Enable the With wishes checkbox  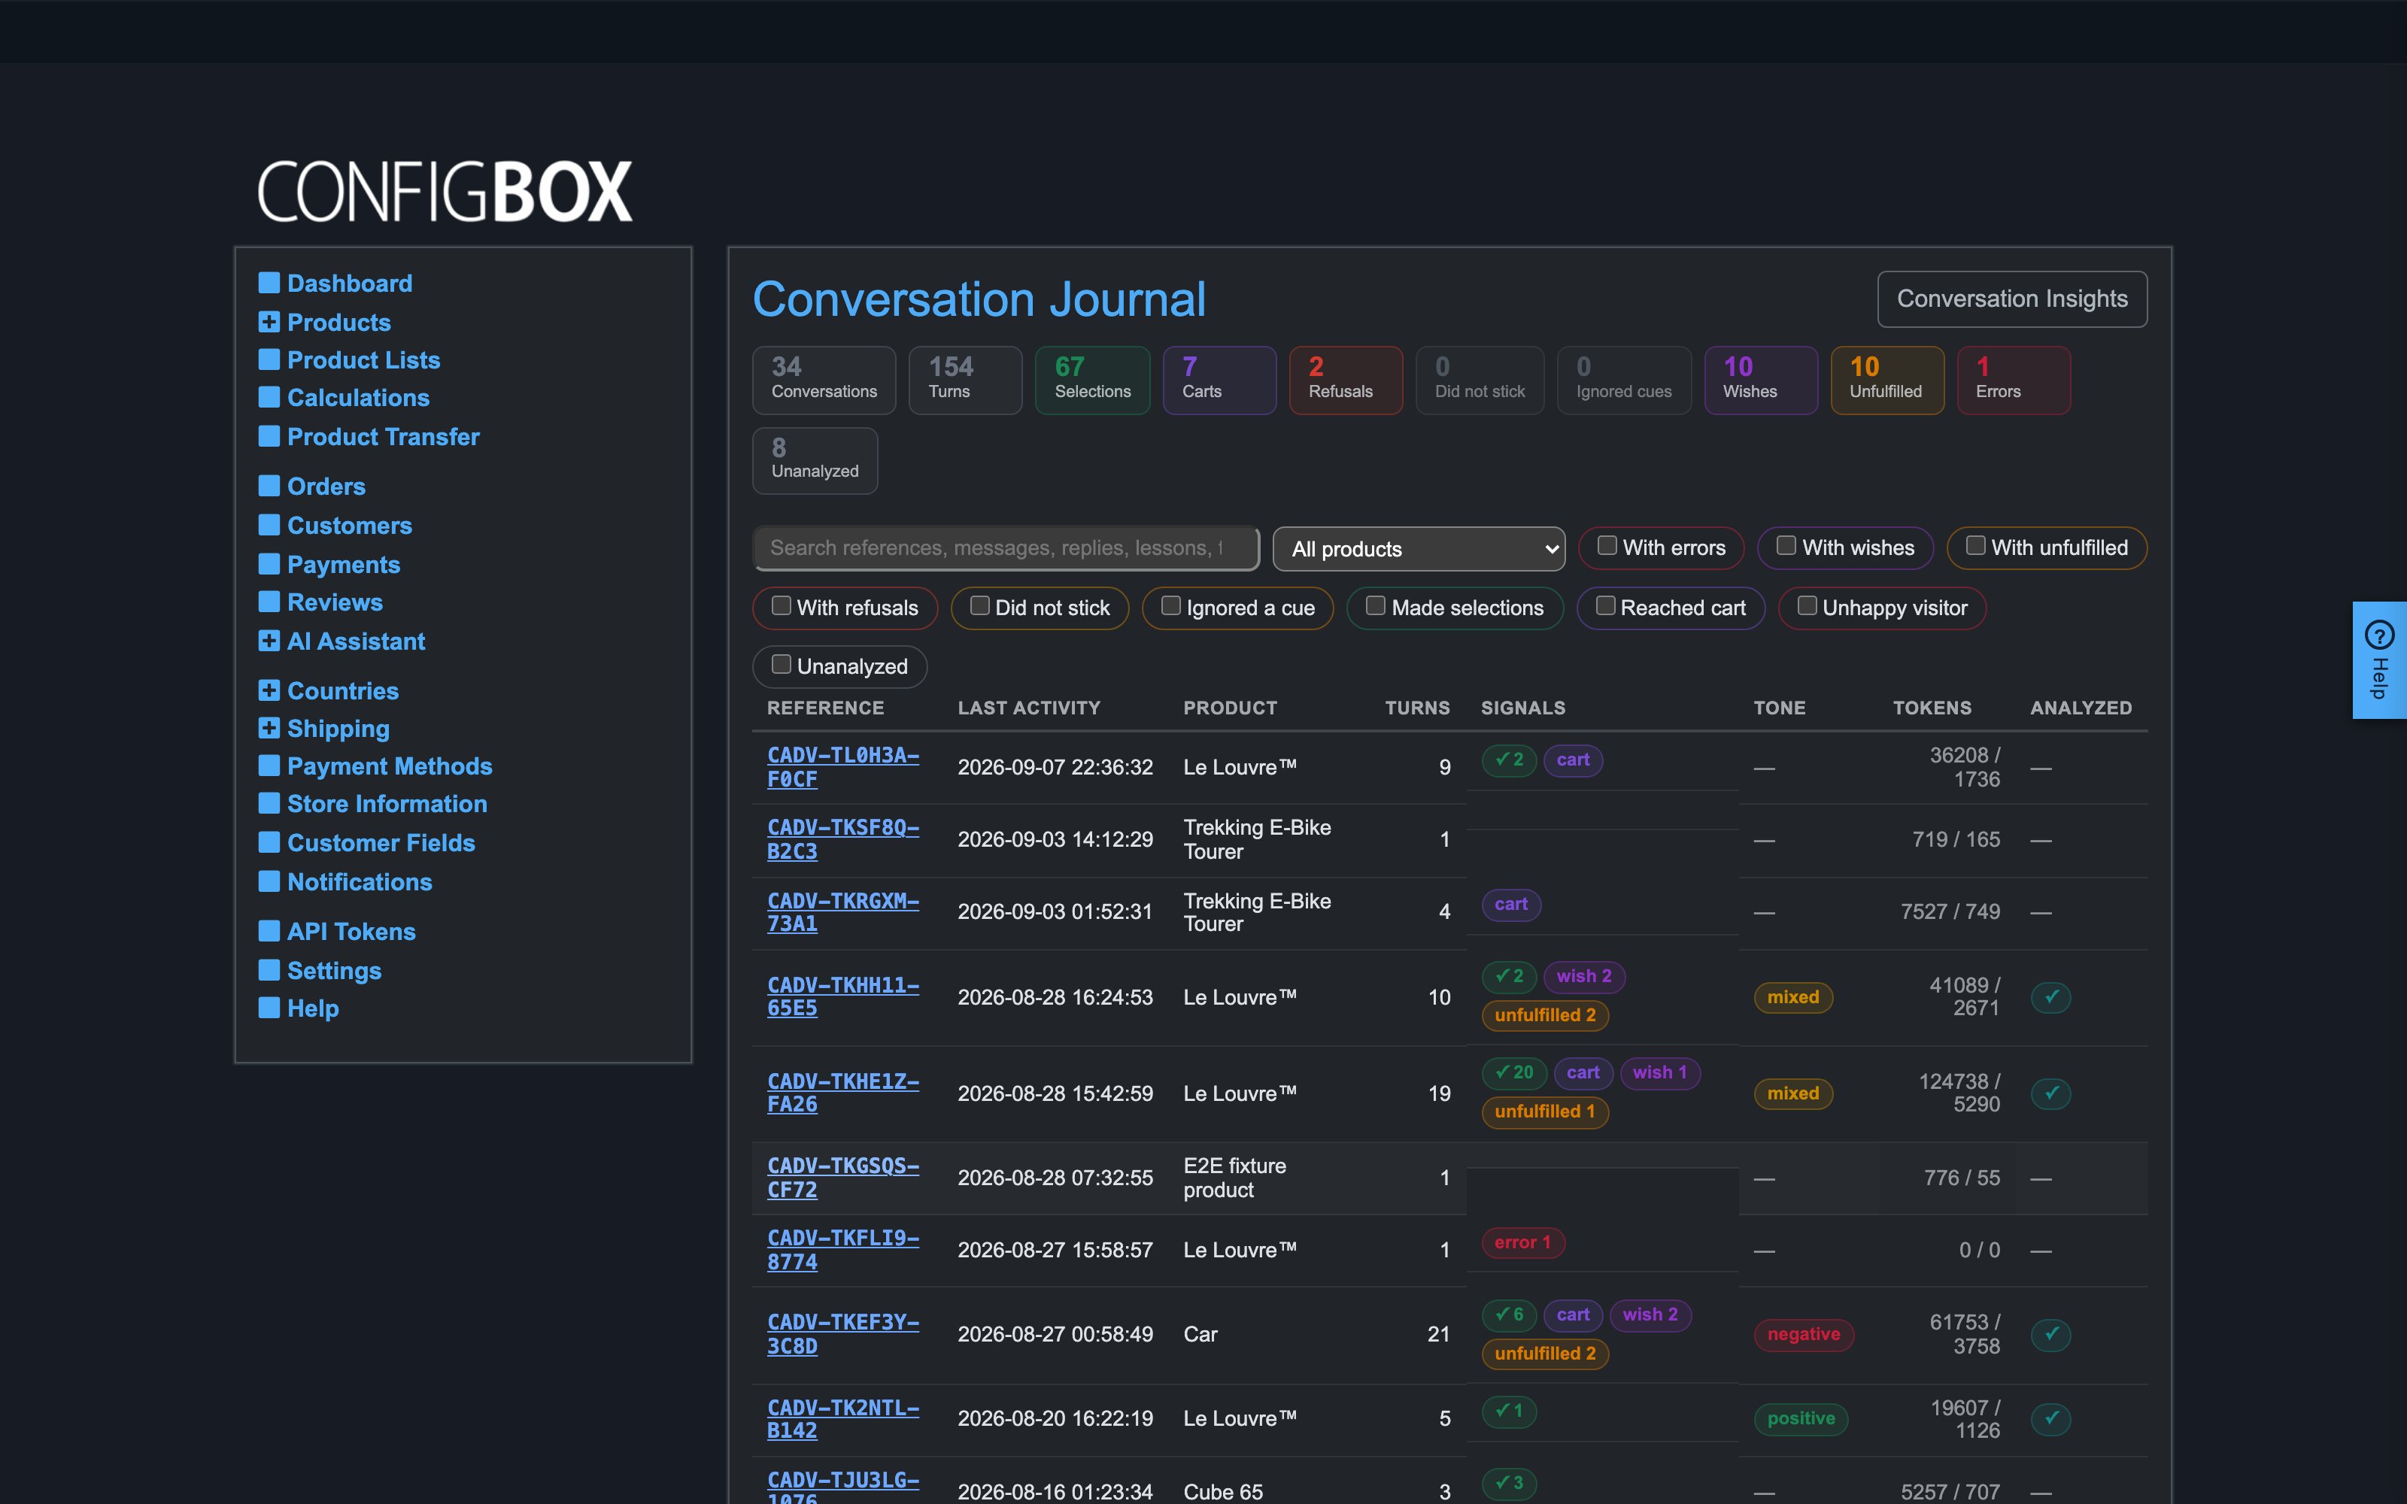point(1786,546)
